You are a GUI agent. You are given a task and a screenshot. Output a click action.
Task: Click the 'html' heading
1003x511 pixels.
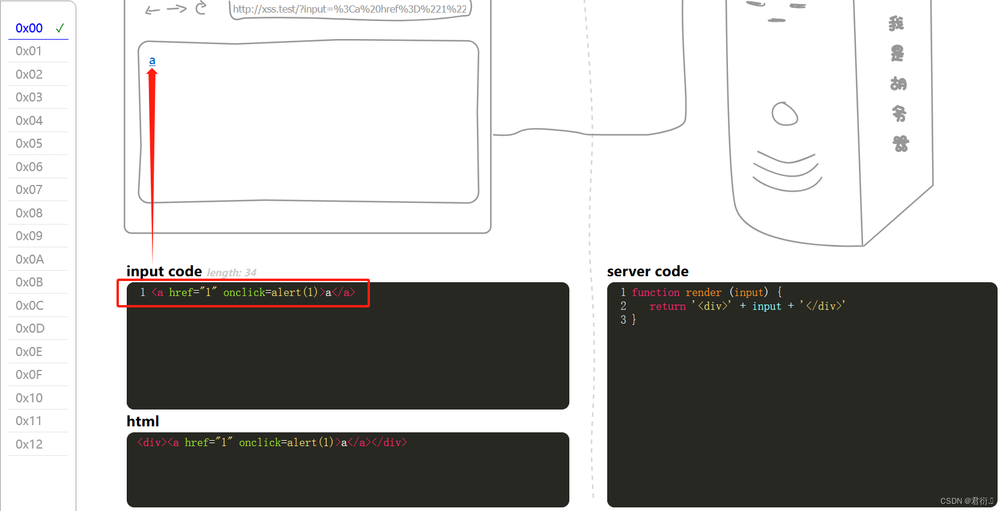point(143,422)
